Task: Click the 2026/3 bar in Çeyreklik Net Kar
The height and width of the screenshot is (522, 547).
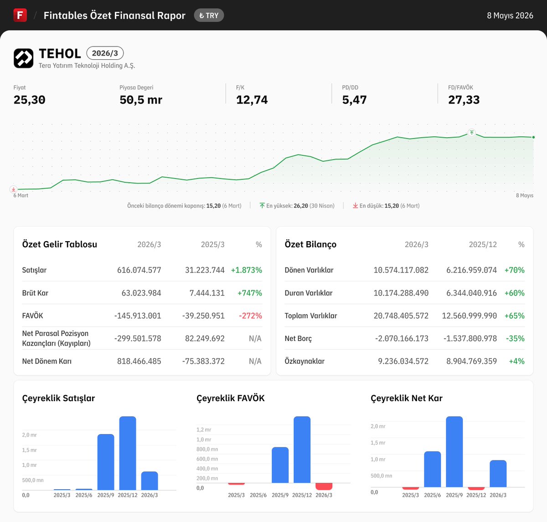Action: (498, 473)
